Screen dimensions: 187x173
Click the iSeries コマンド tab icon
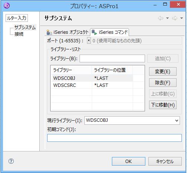[94, 32]
